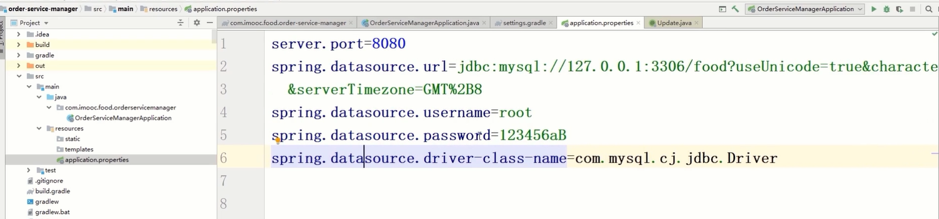The width and height of the screenshot is (939, 219).
Task: Click the src breadcrumb
Action: [93, 9]
